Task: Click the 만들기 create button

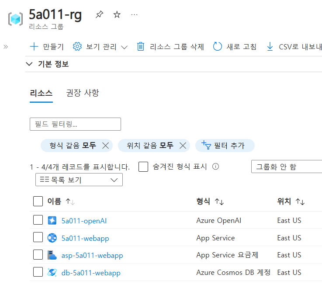Action: coord(47,47)
